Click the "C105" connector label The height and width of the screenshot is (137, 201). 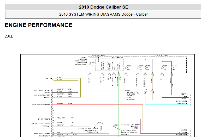pyautogui.click(x=173, y=86)
